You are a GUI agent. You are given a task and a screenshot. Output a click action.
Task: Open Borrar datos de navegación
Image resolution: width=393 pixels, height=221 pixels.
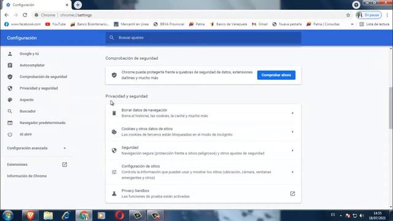[203, 113]
